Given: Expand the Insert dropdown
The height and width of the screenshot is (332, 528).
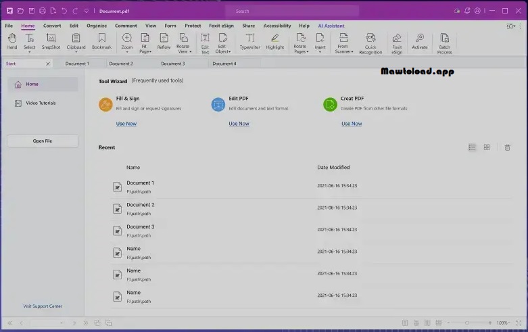Looking at the screenshot, I should click(320, 52).
